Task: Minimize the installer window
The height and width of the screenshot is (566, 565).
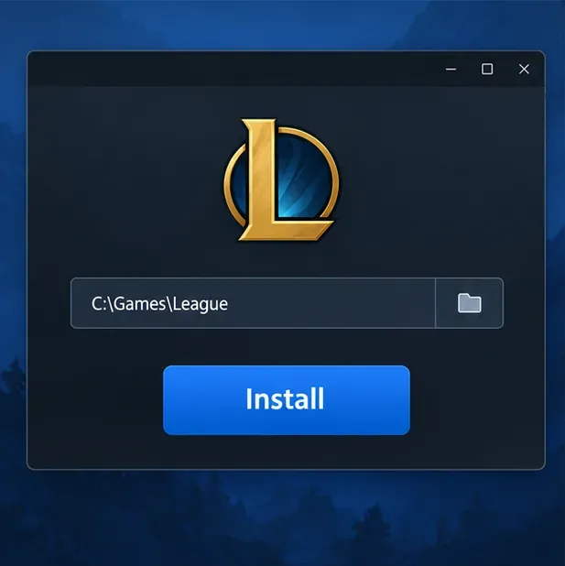Action: point(451,69)
